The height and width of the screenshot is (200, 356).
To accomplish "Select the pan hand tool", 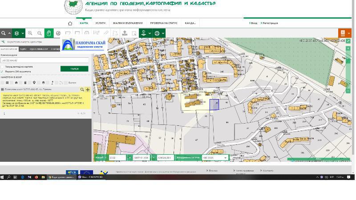I will pyautogui.click(x=49, y=33).
